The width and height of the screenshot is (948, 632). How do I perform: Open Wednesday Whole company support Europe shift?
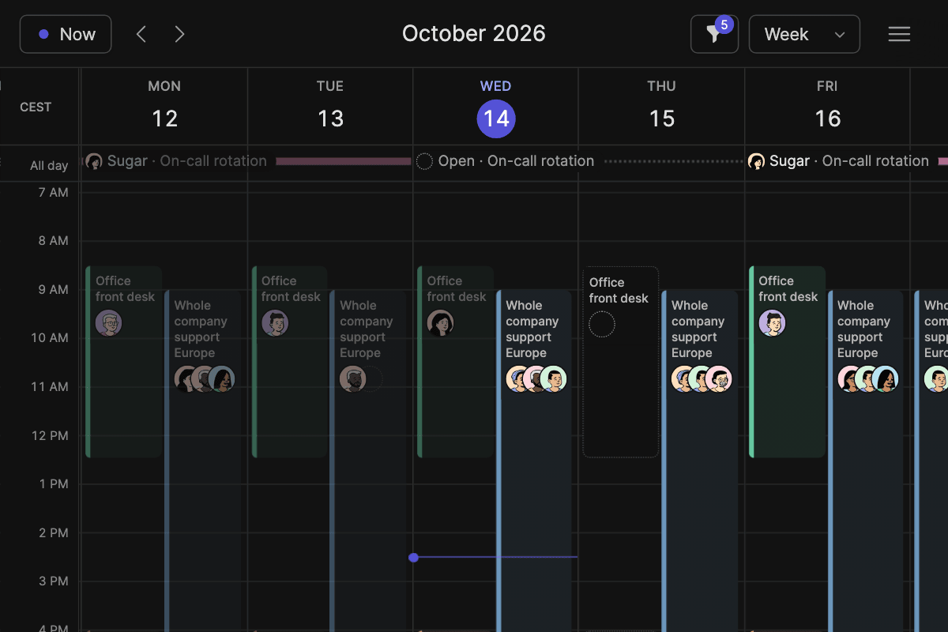tap(534, 461)
